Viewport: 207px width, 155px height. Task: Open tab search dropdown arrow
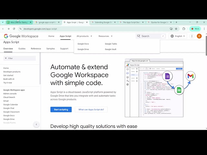(x=3, y=22)
